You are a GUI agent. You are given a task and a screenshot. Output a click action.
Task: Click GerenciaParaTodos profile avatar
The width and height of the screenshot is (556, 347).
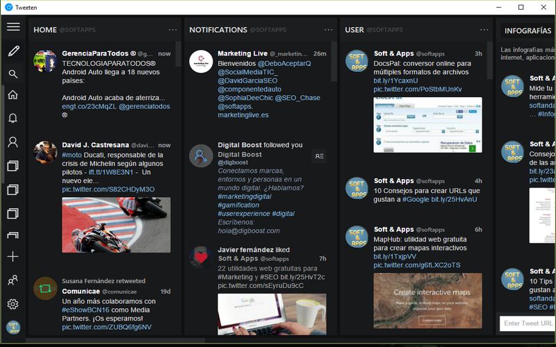[x=45, y=61]
